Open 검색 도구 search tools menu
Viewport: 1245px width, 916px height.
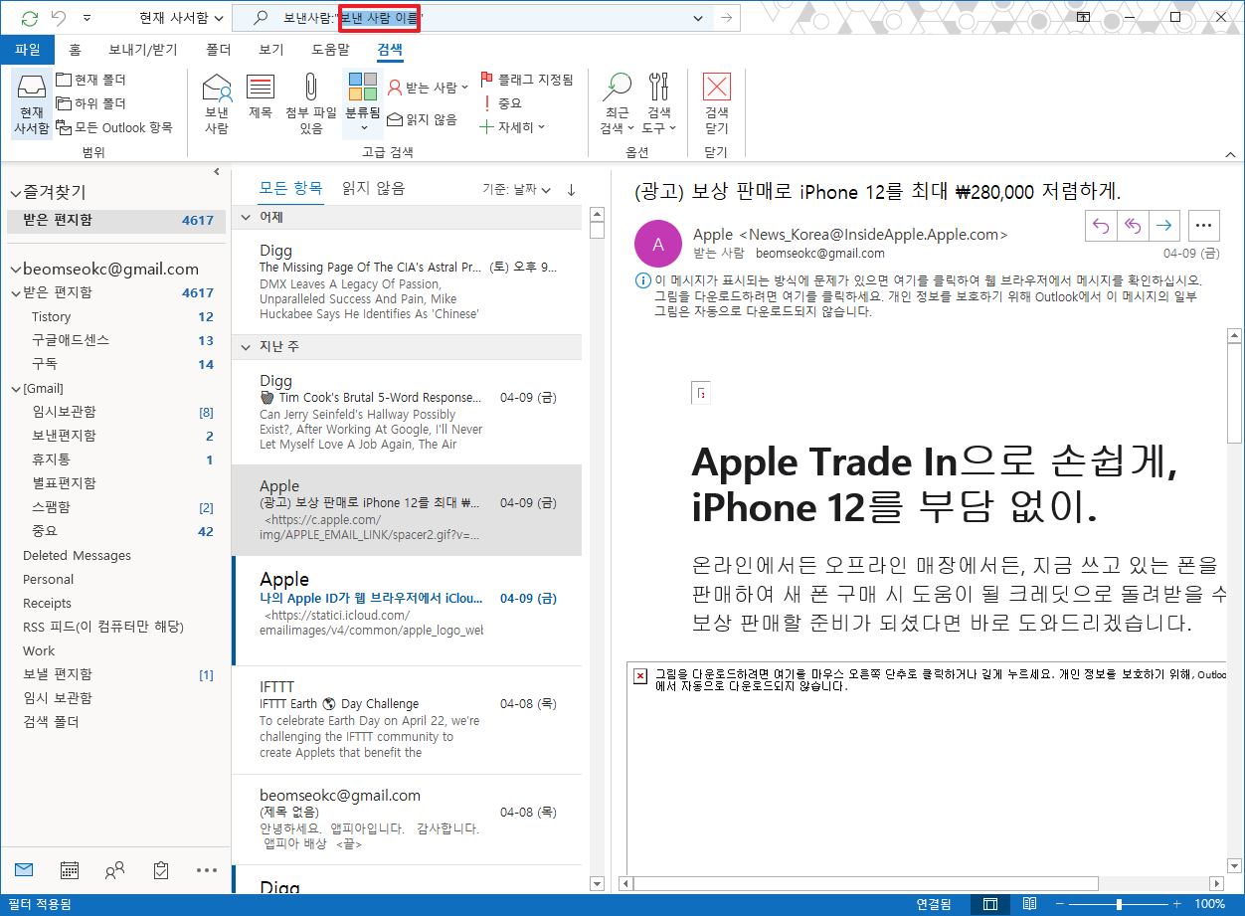pos(659,103)
